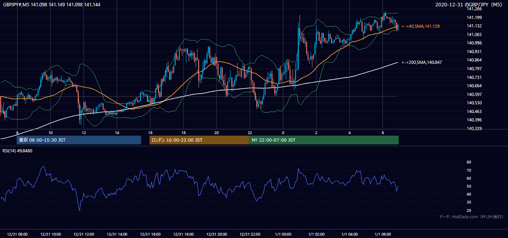This screenshot has width=508, height=238.
Task: Click price axis value 140.463
Action: [x=474, y=111]
